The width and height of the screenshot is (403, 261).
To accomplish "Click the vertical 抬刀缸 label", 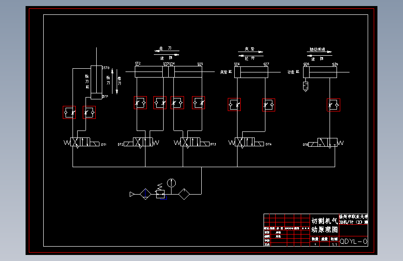I will (x=87, y=81).
